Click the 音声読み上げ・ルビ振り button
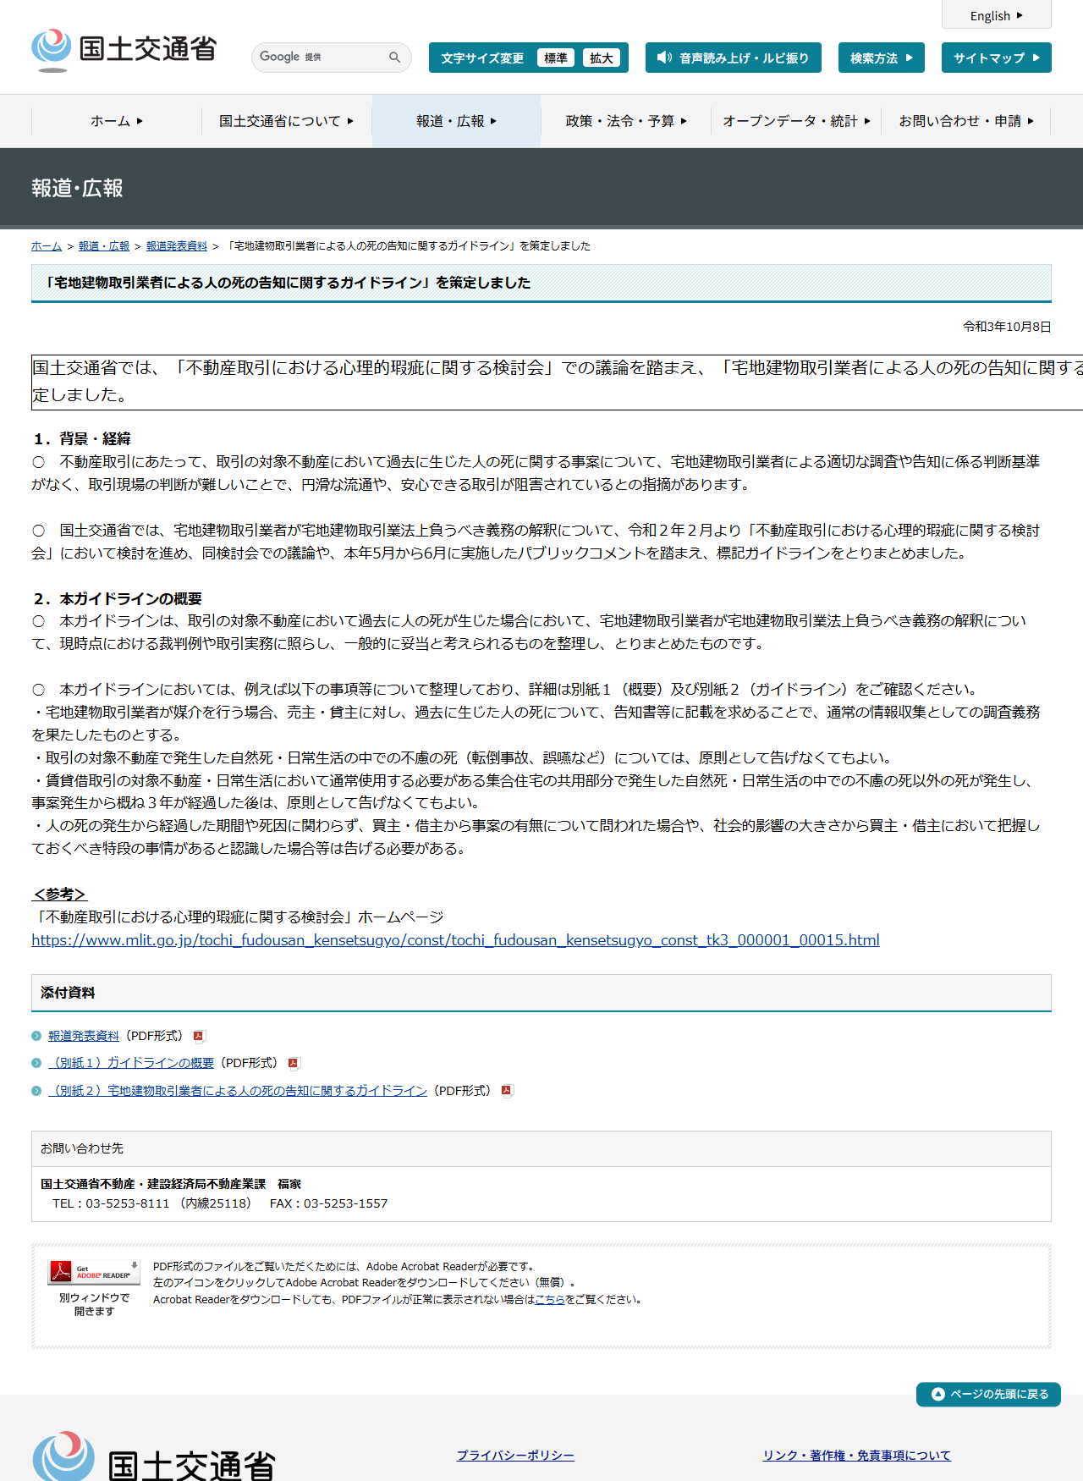The image size is (1083, 1481). click(x=734, y=58)
